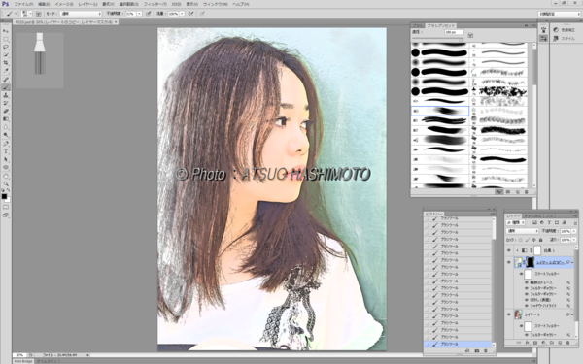The width and height of the screenshot is (583, 364).
Task: Open the opacity dropdown arrow in options bar
Action: (x=139, y=14)
